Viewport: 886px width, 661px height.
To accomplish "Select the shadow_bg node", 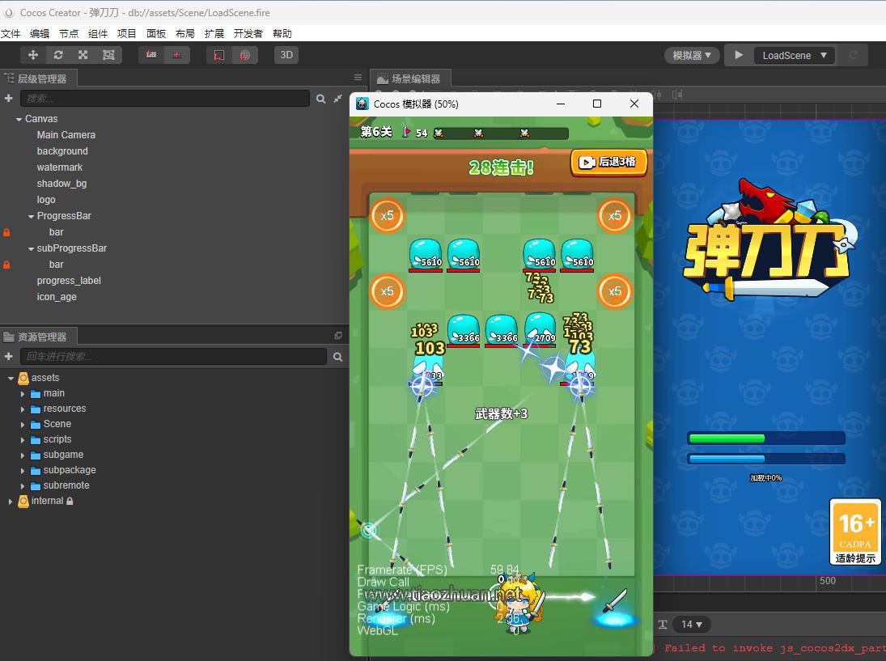I will (61, 184).
